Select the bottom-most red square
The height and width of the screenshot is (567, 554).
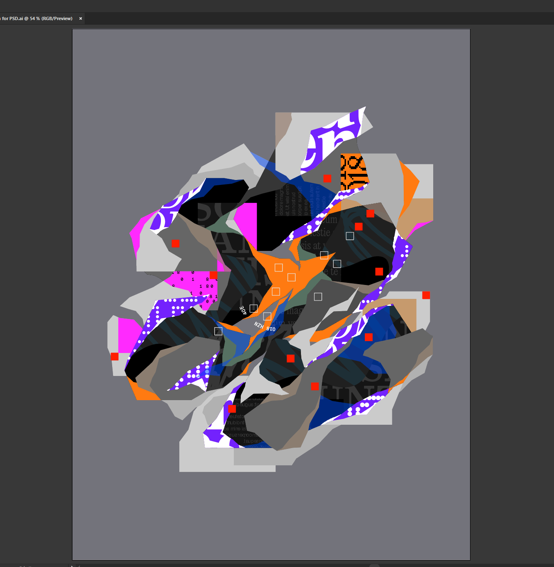pos(232,409)
